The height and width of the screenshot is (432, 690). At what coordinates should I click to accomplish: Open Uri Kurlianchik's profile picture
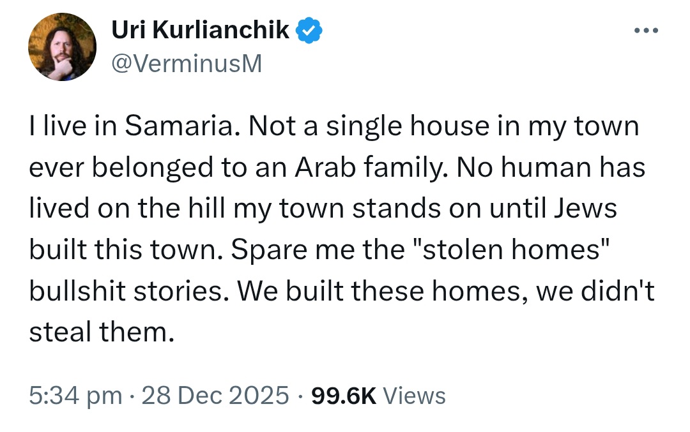62,47
